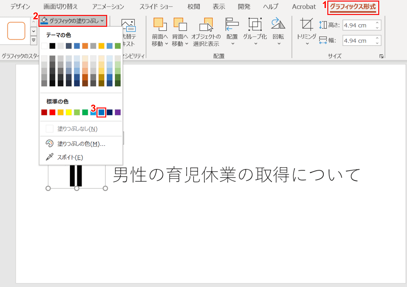Open the Acrobat ribbon tab
This screenshot has width=407, height=287.
click(x=304, y=7)
